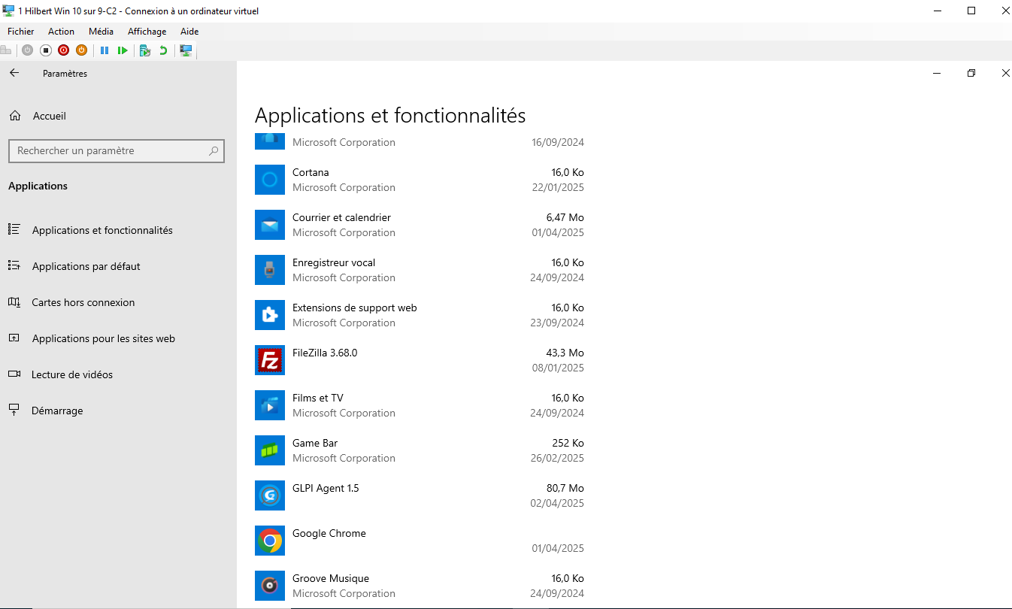This screenshot has height=609, width=1012.
Task: Open the Affichage menu
Action: tap(147, 32)
